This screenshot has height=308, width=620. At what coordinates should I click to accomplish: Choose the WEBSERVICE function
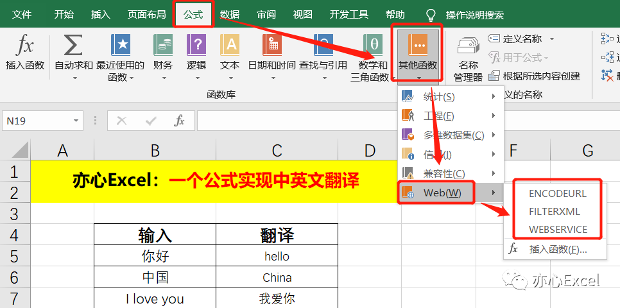[x=558, y=229]
